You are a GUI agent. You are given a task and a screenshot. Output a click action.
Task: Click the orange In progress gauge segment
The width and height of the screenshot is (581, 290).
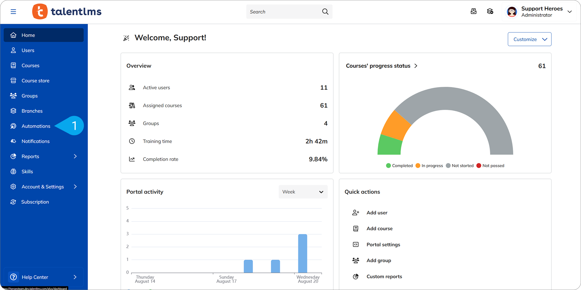(396, 125)
